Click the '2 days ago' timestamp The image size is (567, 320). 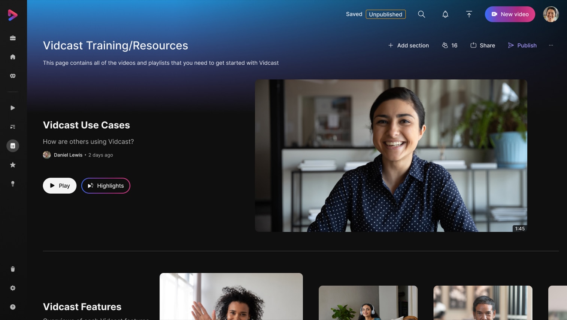click(x=100, y=155)
